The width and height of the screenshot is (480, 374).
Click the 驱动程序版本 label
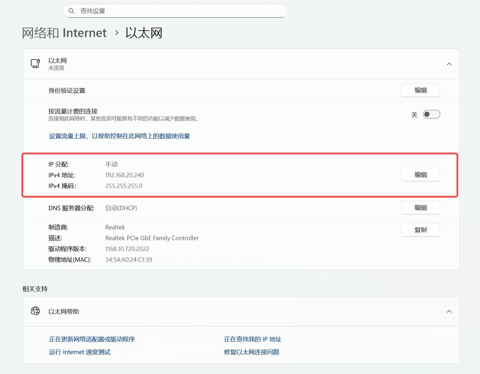click(x=67, y=249)
